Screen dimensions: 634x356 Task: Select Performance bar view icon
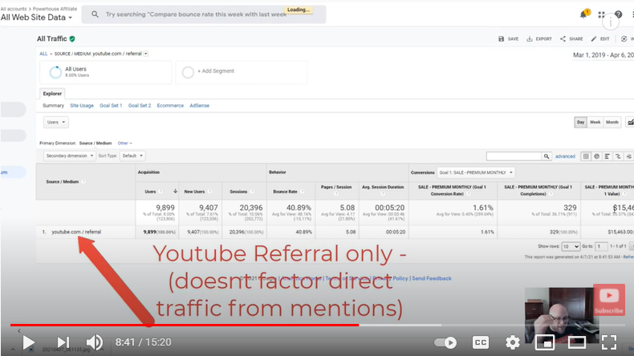(x=607, y=156)
